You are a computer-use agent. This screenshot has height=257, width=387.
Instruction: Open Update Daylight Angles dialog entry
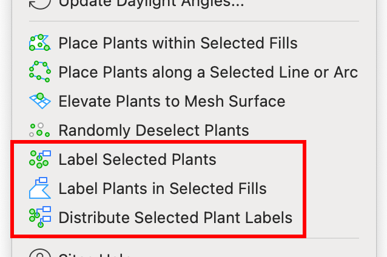tap(151, 4)
